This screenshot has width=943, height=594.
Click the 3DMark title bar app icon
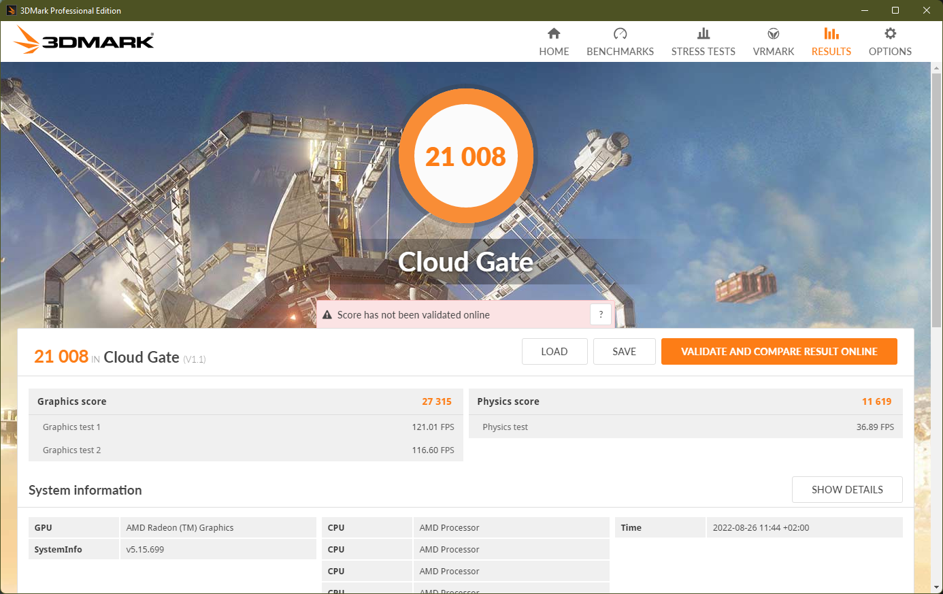[11, 10]
